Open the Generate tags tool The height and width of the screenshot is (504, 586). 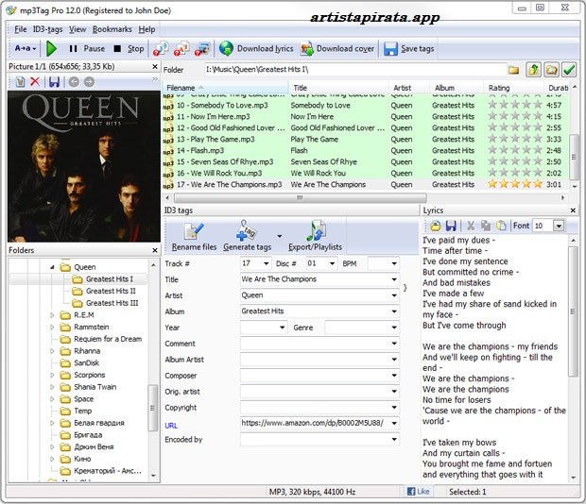247,237
